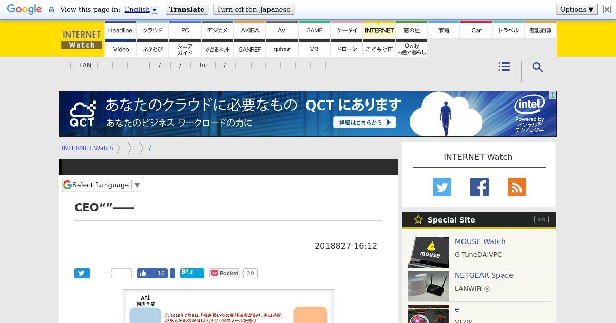Viewport: 616px width, 323px height.
Task: Turn off translation for Japanese
Action: pos(254,9)
